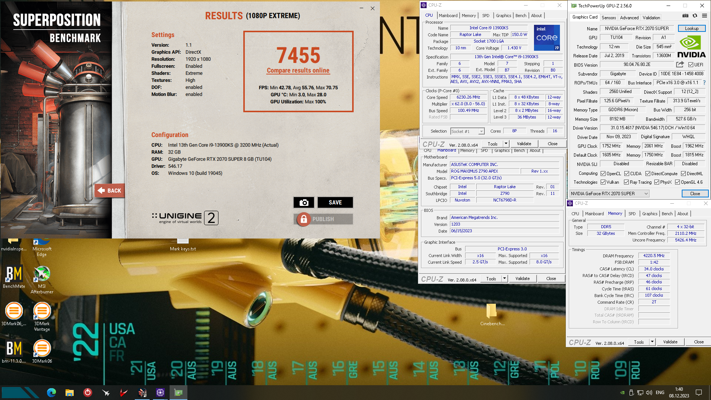Image resolution: width=711 pixels, height=400 pixels.
Task: Open the Cinebench folder on desktop
Action: coord(492,314)
